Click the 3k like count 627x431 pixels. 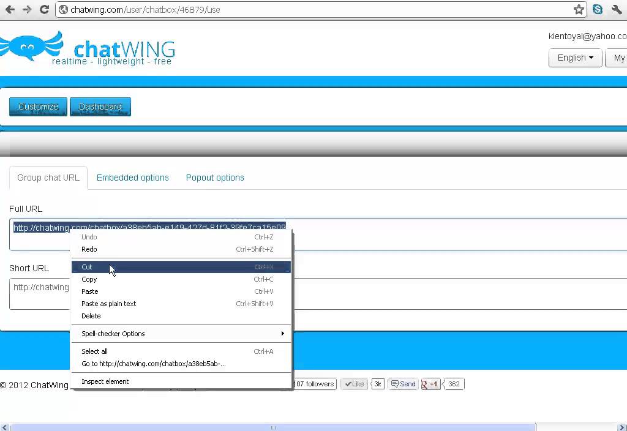pyautogui.click(x=378, y=384)
